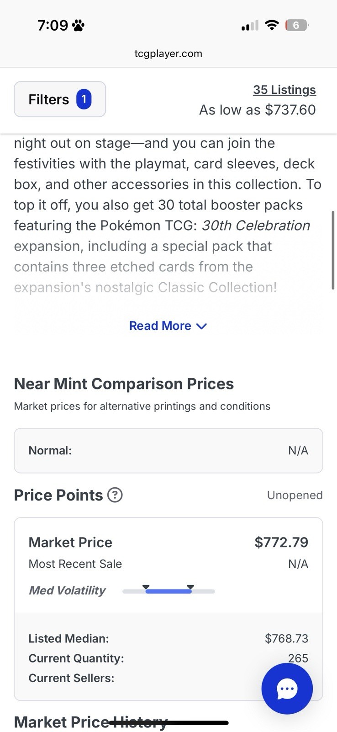Expand description with Read More chevron

point(201,326)
